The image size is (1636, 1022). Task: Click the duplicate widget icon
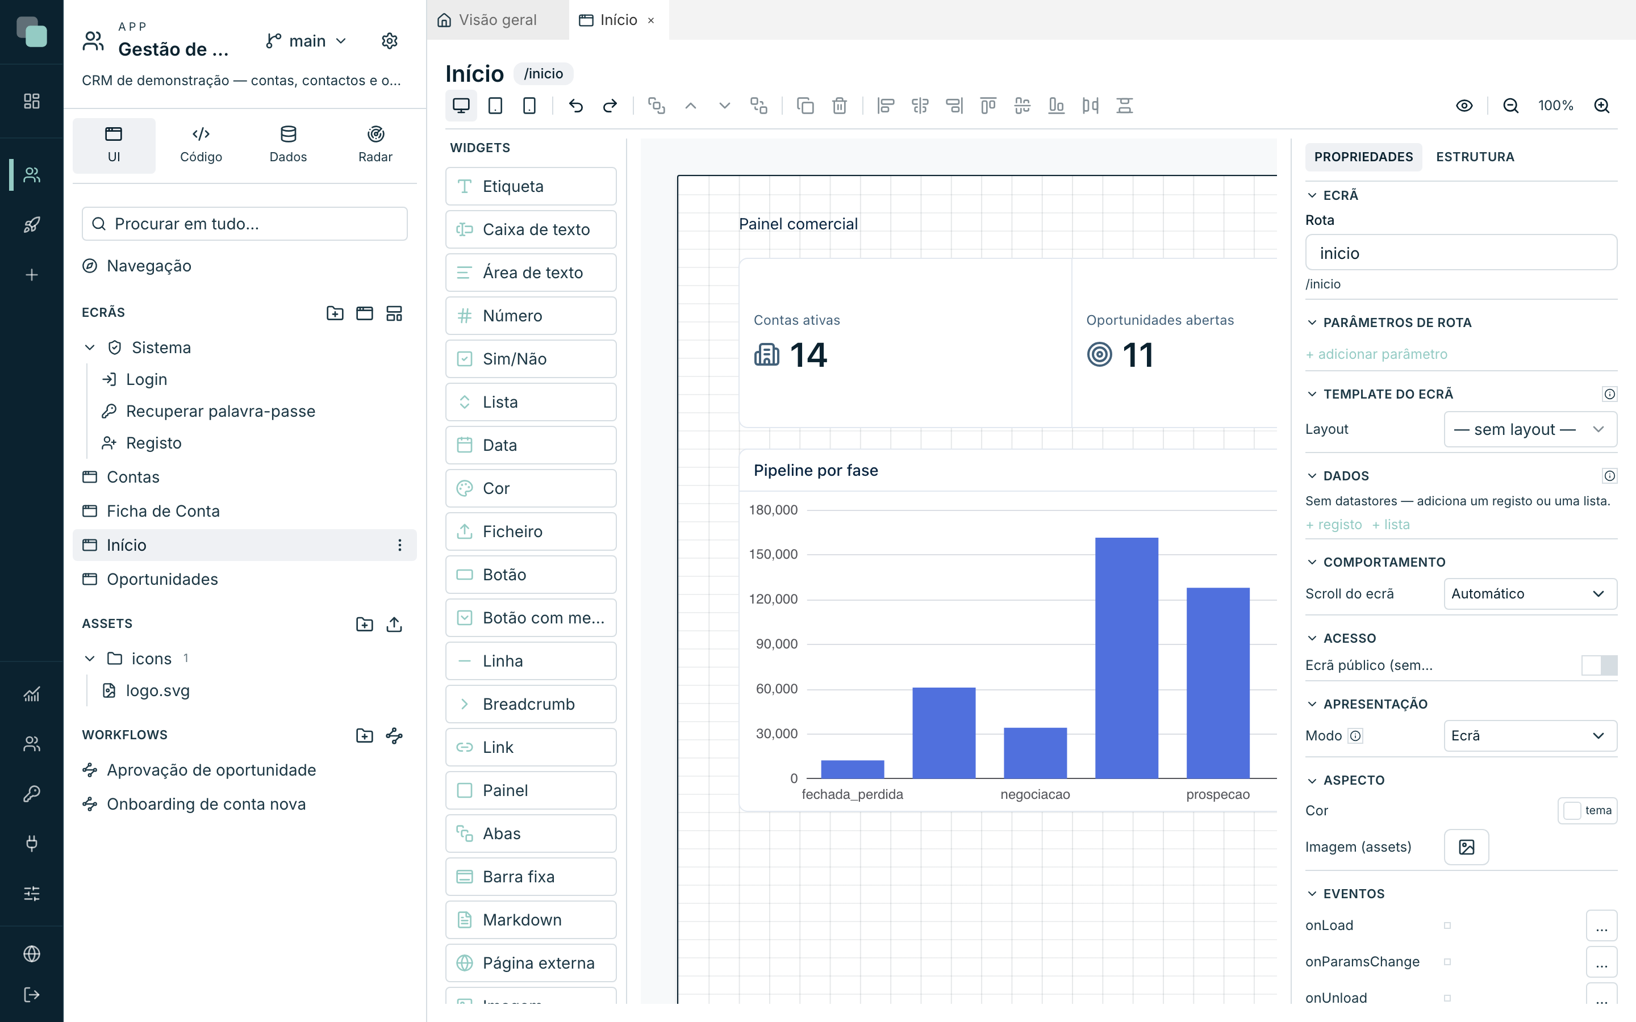[805, 106]
